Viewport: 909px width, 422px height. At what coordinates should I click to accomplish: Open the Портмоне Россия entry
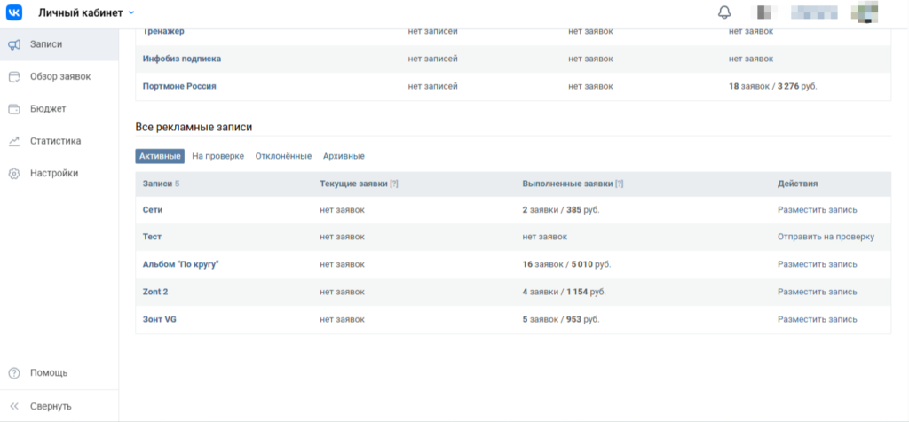pyautogui.click(x=179, y=86)
